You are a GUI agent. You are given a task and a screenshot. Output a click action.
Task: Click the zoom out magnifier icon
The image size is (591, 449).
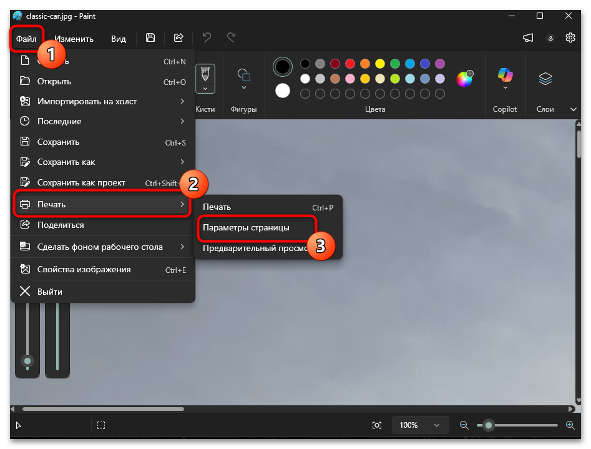464,425
